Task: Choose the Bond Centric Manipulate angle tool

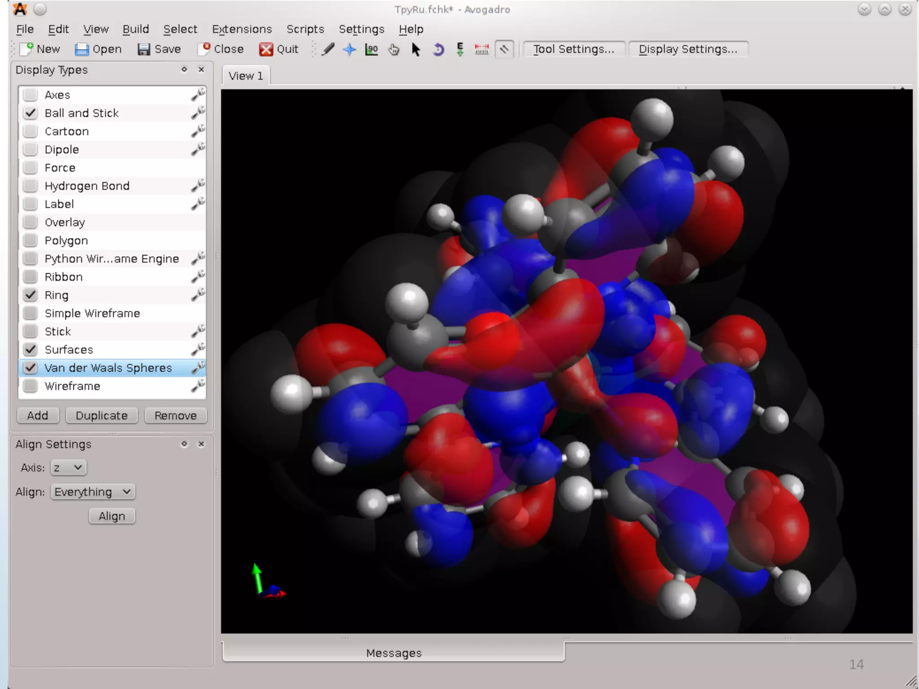Action: [372, 49]
